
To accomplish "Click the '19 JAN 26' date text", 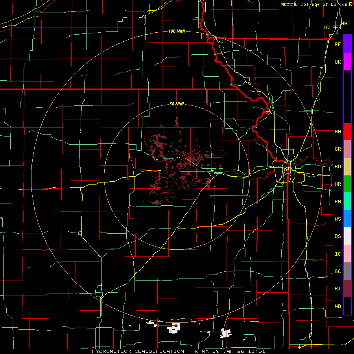I will click(x=229, y=351).
